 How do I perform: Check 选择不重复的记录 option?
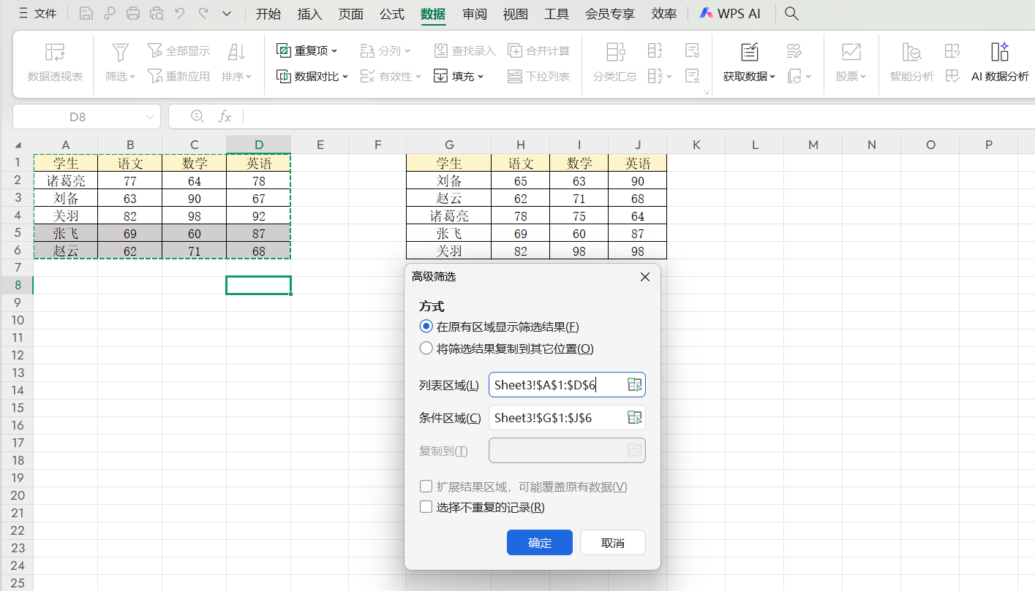426,506
